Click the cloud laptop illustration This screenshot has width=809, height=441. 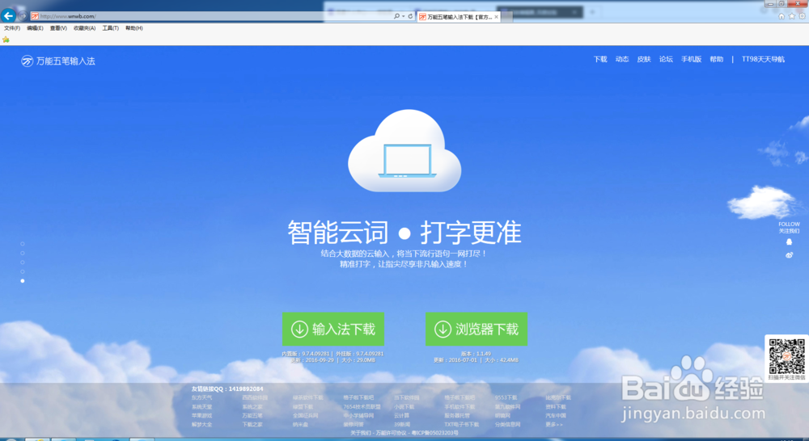405,151
